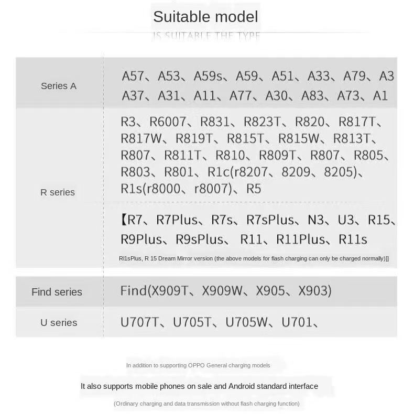Viewport: 414px width, 414px height.
Task: Select the "U series" row label
Action: tap(59, 323)
